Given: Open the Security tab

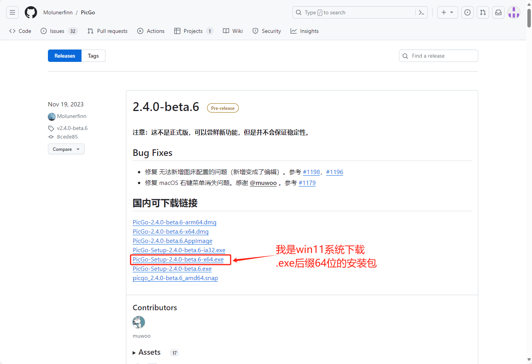Looking at the screenshot, I should [267, 31].
